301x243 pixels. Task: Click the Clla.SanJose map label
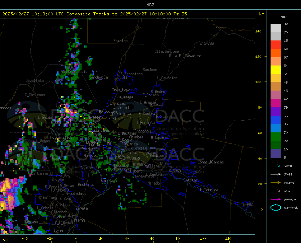167,51
